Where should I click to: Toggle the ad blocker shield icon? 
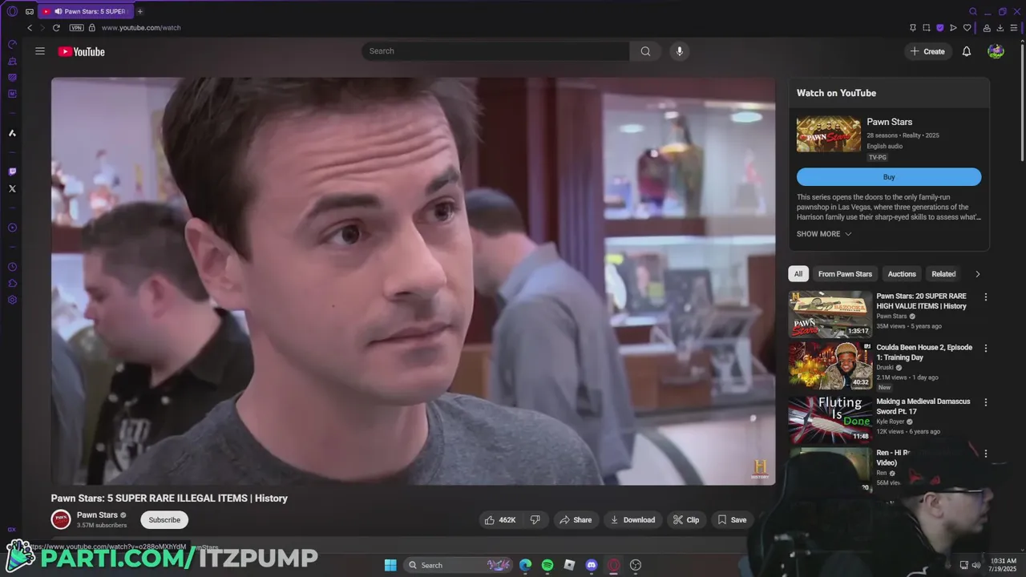point(939,27)
